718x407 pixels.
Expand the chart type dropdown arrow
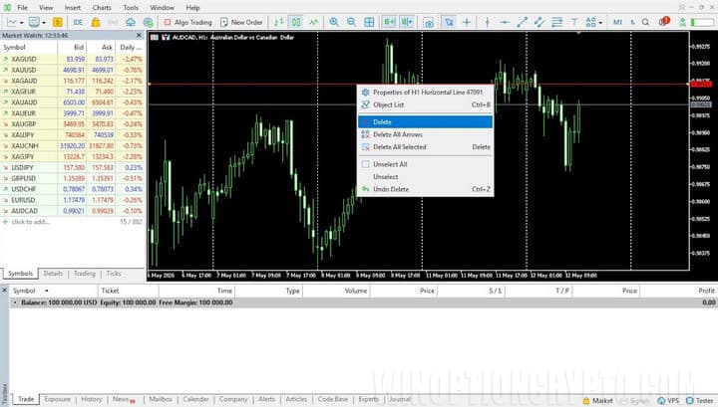(22, 22)
